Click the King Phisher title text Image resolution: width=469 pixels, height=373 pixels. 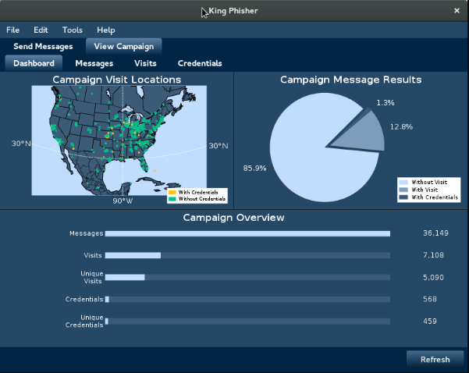(x=233, y=11)
